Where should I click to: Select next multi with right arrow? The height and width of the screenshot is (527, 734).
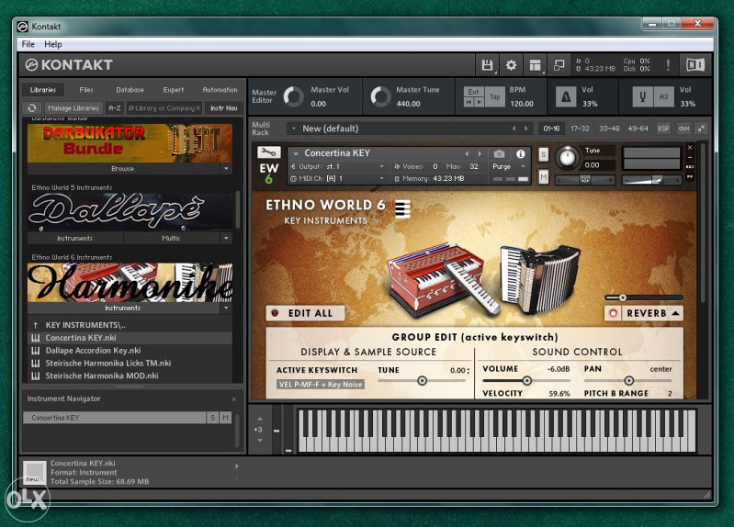tap(526, 129)
